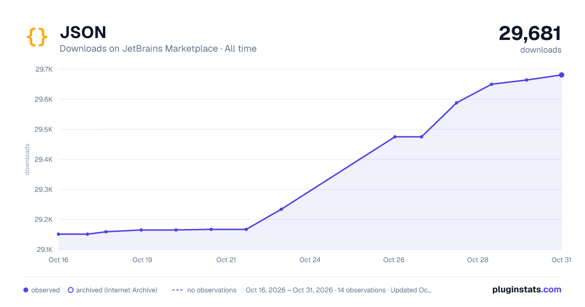
Task: Click the 'archived (Internet Archive)' legend label
Action: pos(117,290)
